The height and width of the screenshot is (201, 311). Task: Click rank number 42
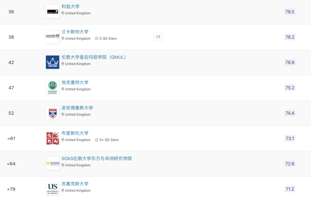(x=11, y=62)
